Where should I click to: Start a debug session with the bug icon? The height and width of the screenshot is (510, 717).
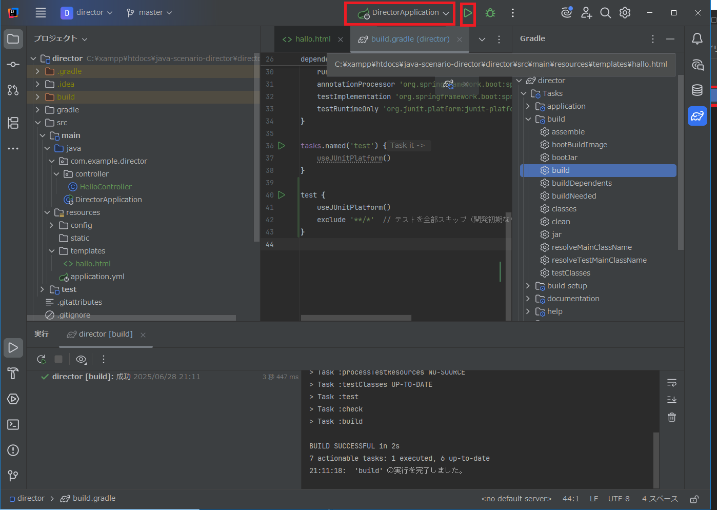tap(490, 12)
